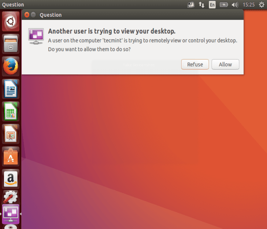Open System Settings wrench icon
The image size is (267, 229).
(x=11, y=197)
